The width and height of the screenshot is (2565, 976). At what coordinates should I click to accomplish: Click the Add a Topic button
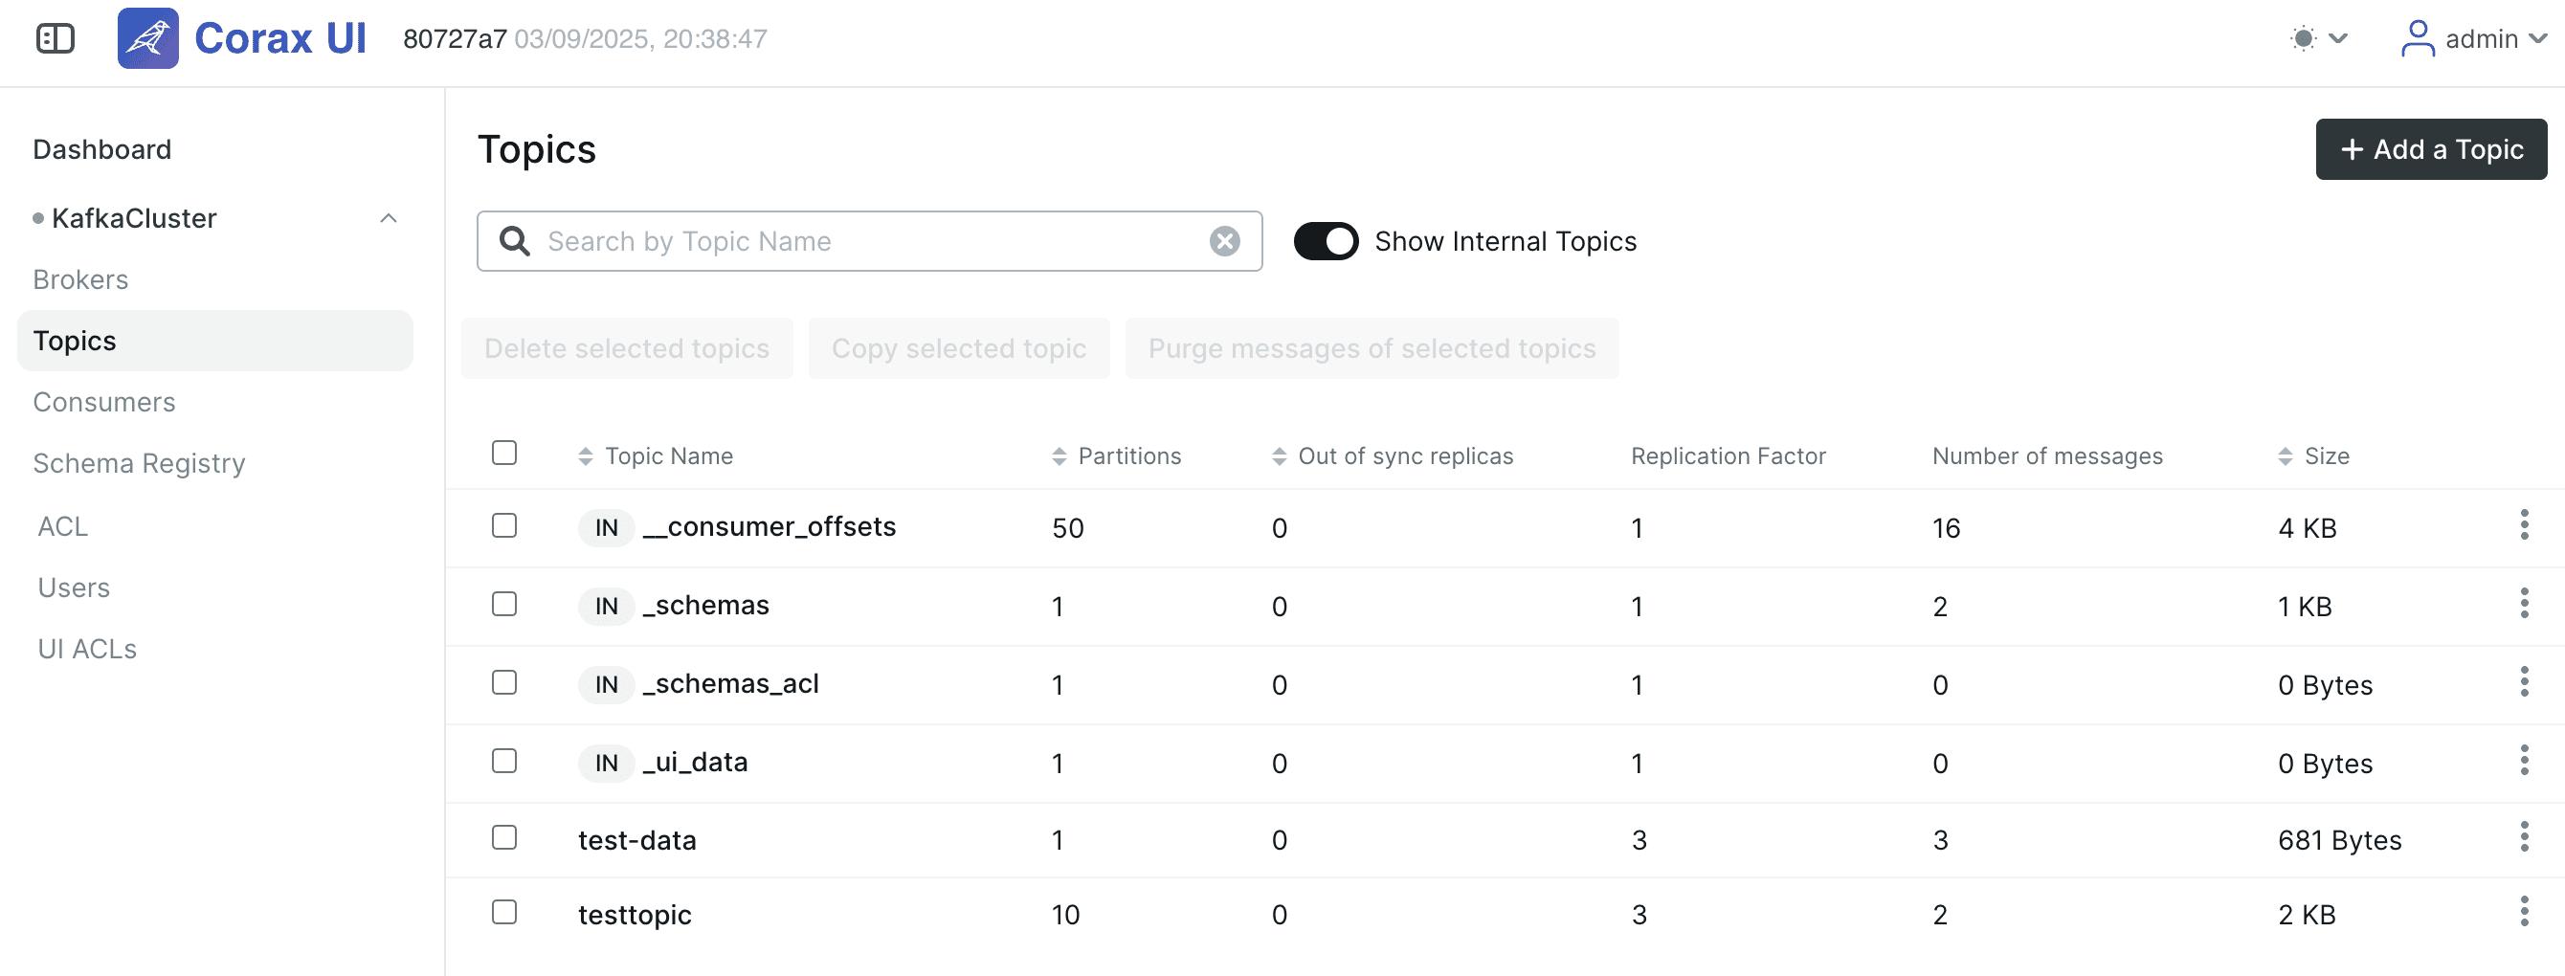[x=2431, y=149]
